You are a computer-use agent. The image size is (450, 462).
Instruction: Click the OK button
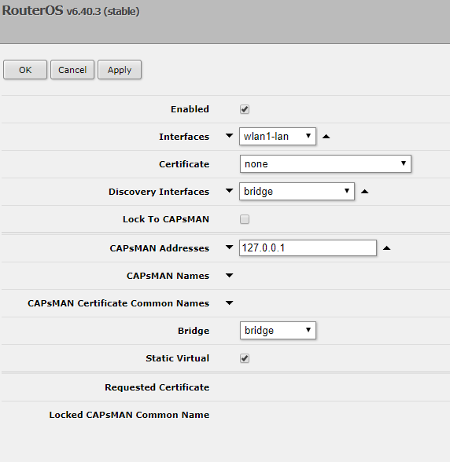pos(25,70)
